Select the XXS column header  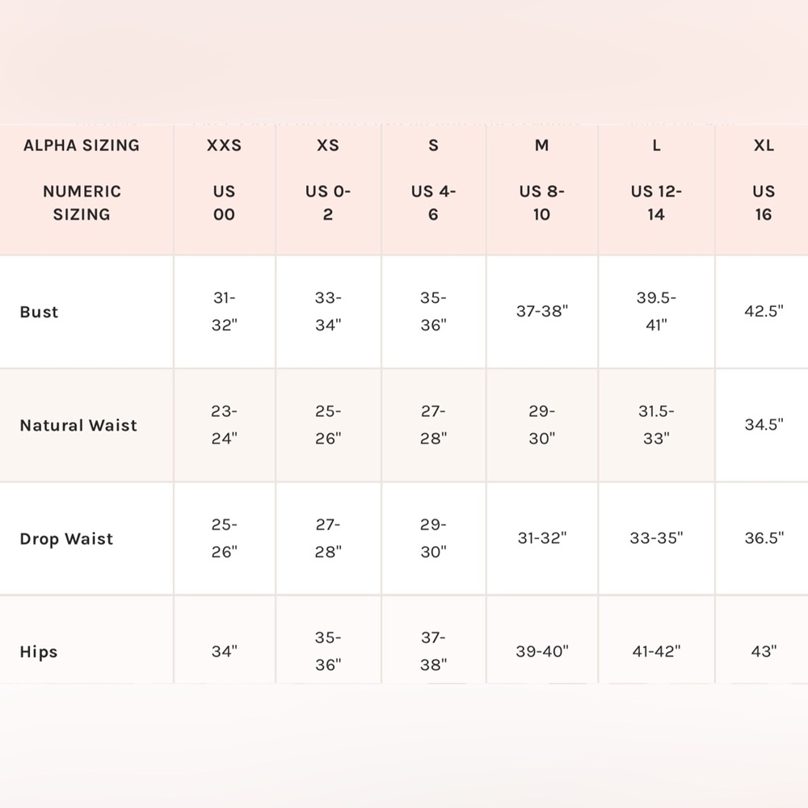coord(224,190)
